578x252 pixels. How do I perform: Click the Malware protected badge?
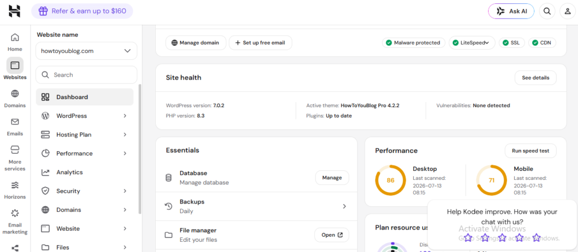coord(414,43)
